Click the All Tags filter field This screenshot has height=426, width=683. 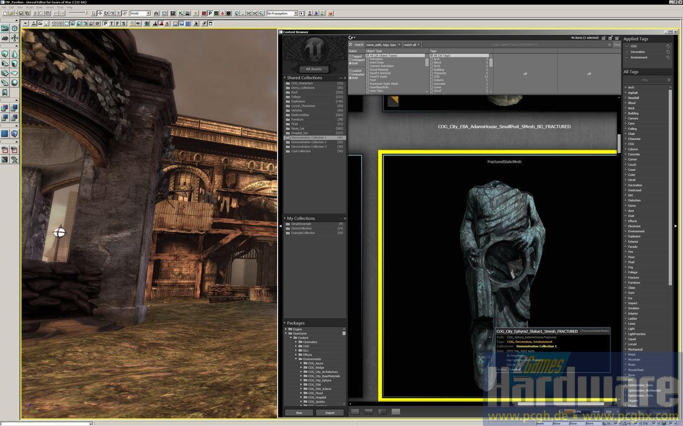647,80
